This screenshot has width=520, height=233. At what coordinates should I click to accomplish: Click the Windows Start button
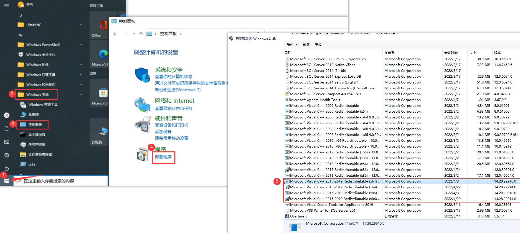coord(6,181)
